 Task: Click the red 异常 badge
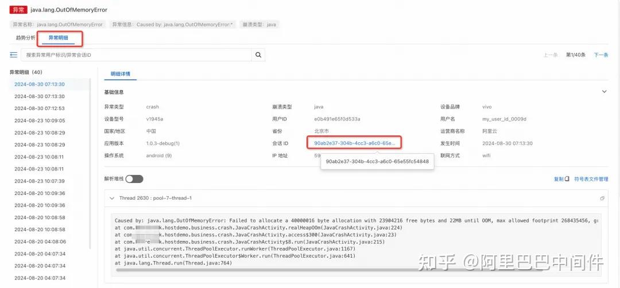[18, 10]
